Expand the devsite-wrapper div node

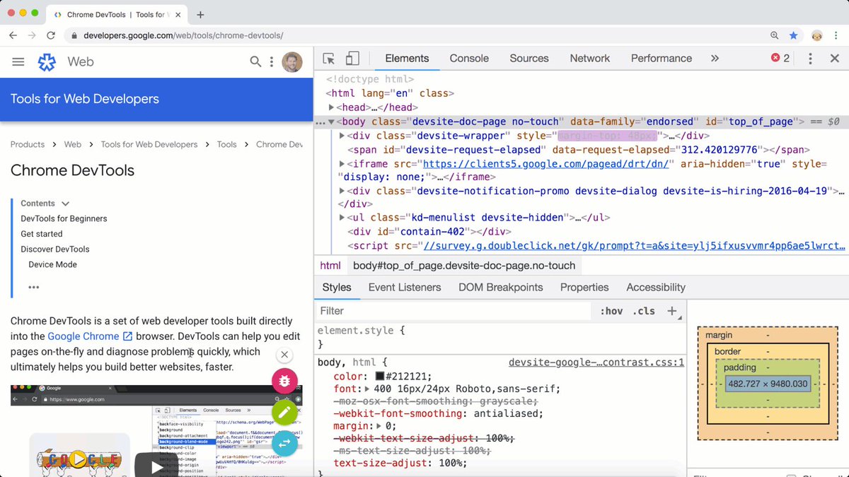tap(342, 136)
